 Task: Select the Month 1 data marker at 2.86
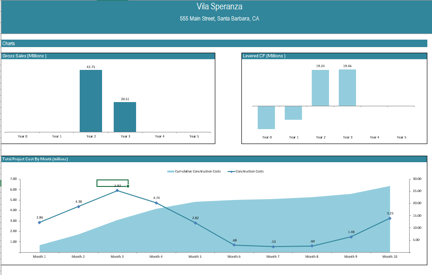(x=39, y=222)
